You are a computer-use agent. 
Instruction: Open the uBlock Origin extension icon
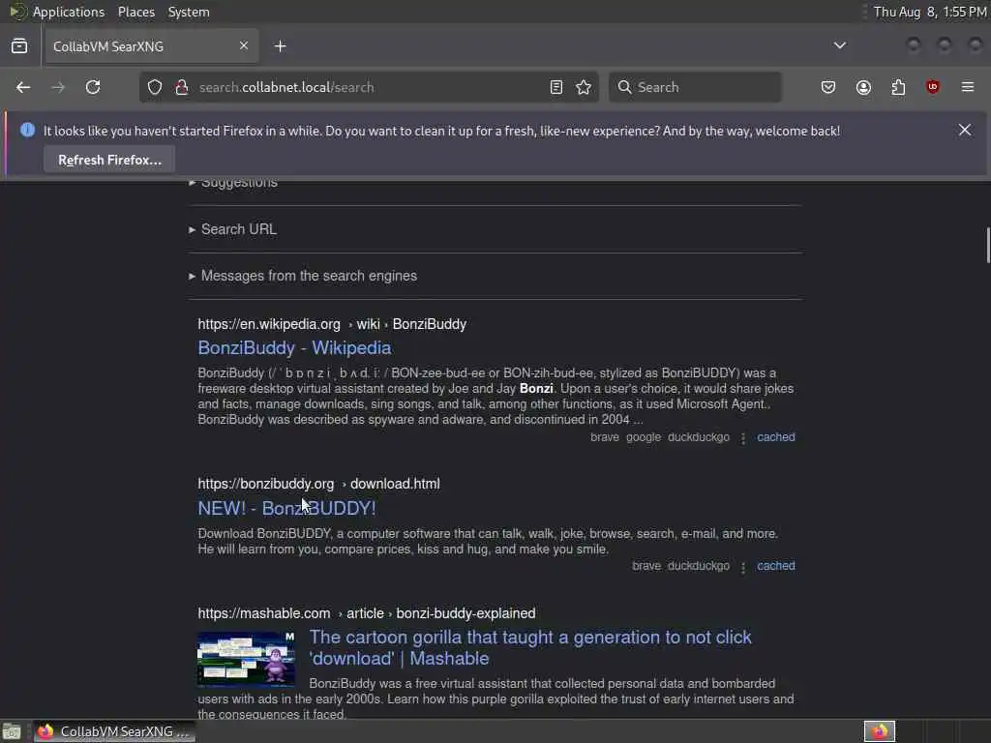933,87
